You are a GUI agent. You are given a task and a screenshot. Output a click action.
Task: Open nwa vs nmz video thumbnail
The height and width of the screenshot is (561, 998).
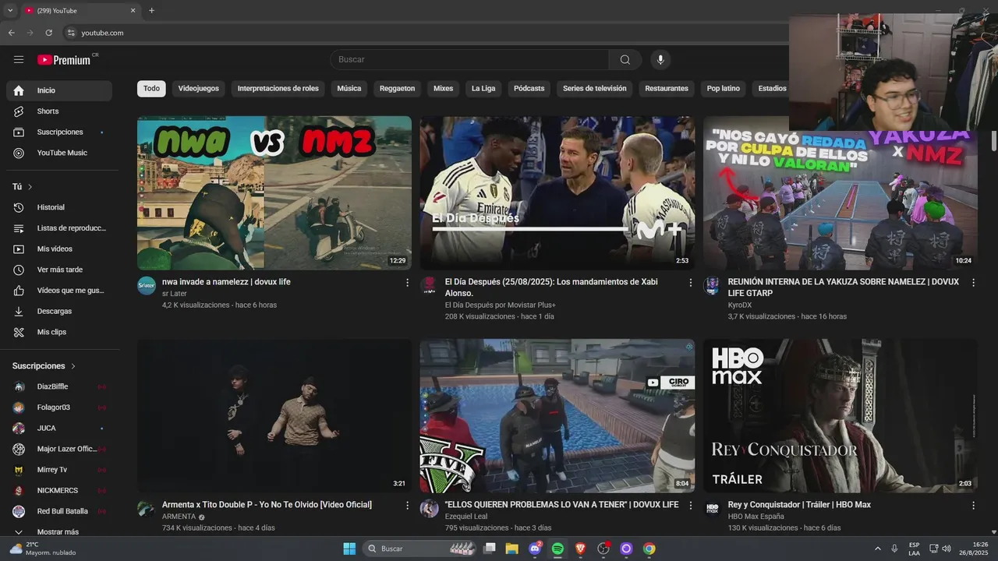click(274, 193)
